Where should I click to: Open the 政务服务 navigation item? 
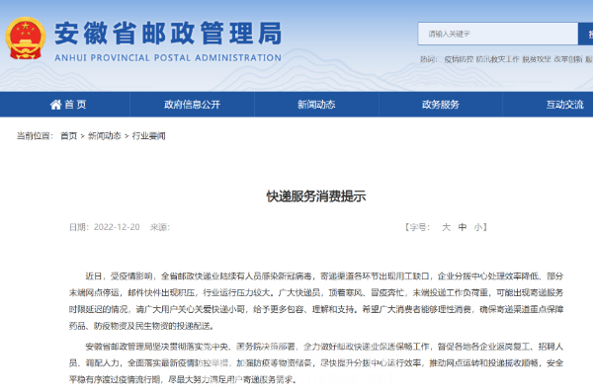pyautogui.click(x=441, y=105)
